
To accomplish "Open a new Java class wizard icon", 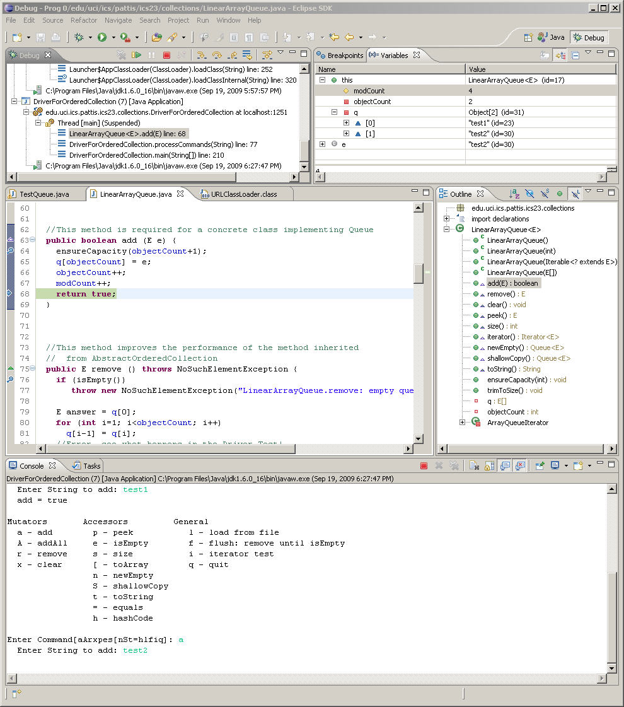I will [16, 37].
